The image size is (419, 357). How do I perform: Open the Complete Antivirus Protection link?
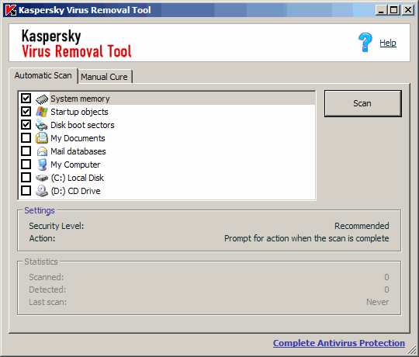(339, 343)
